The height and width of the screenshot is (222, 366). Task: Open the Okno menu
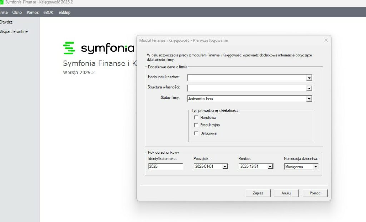pos(17,13)
